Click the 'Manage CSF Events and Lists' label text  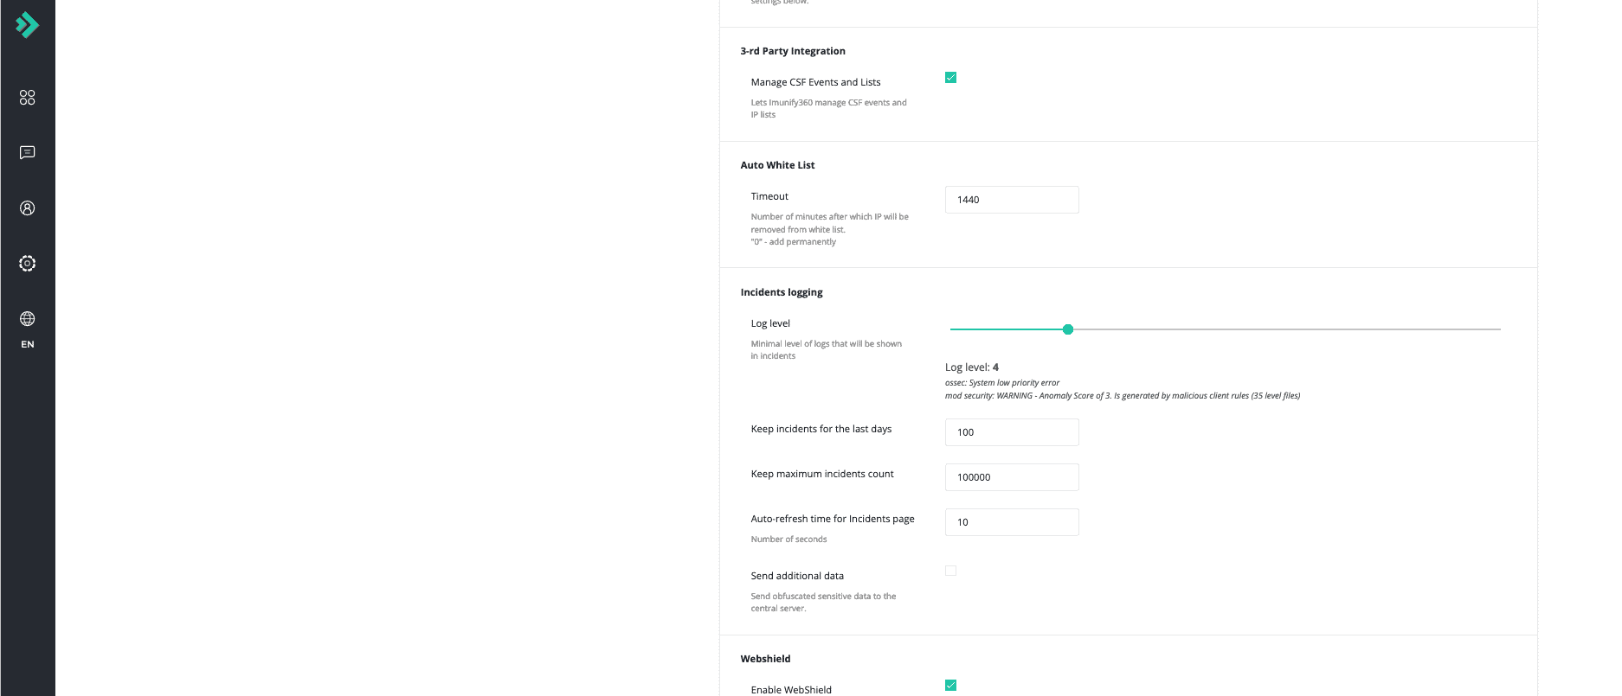point(815,82)
